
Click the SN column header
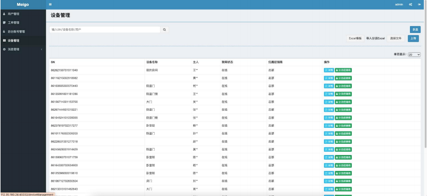point(52,62)
